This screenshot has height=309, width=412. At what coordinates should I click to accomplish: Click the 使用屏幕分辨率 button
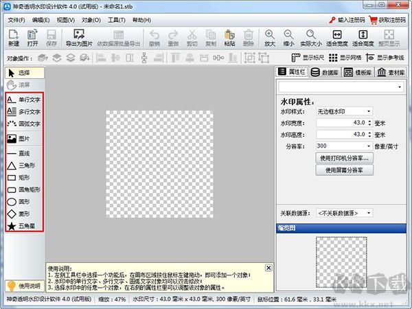click(x=345, y=170)
